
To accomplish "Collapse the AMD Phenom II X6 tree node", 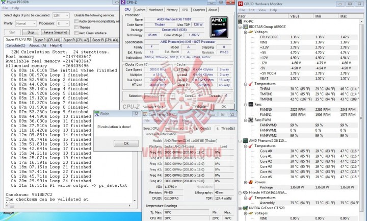I will [x=240, y=141].
